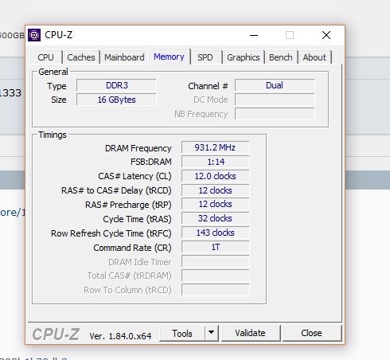The image size is (390, 360).
Task: Click the Dual channel value
Action: coord(275,85)
